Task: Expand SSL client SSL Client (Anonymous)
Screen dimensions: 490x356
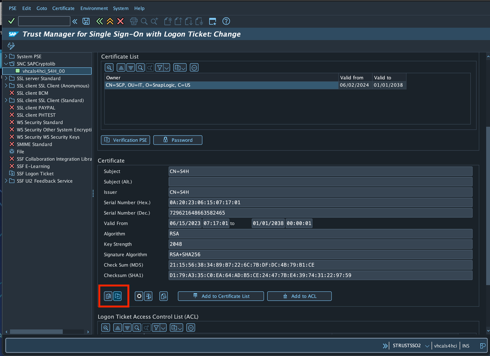Action: click(x=6, y=85)
